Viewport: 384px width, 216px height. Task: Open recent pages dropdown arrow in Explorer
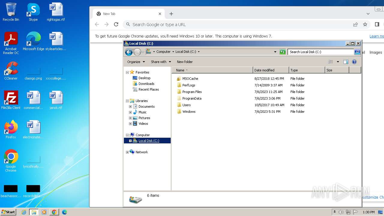pos(143,52)
